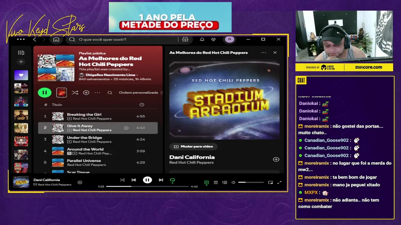Image resolution: width=401 pixels, height=225 pixels.
Task: Select the track 'Around the World'
Action: [x=98, y=151]
